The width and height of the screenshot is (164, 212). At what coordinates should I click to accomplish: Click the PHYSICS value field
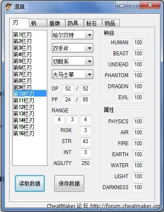138,122
